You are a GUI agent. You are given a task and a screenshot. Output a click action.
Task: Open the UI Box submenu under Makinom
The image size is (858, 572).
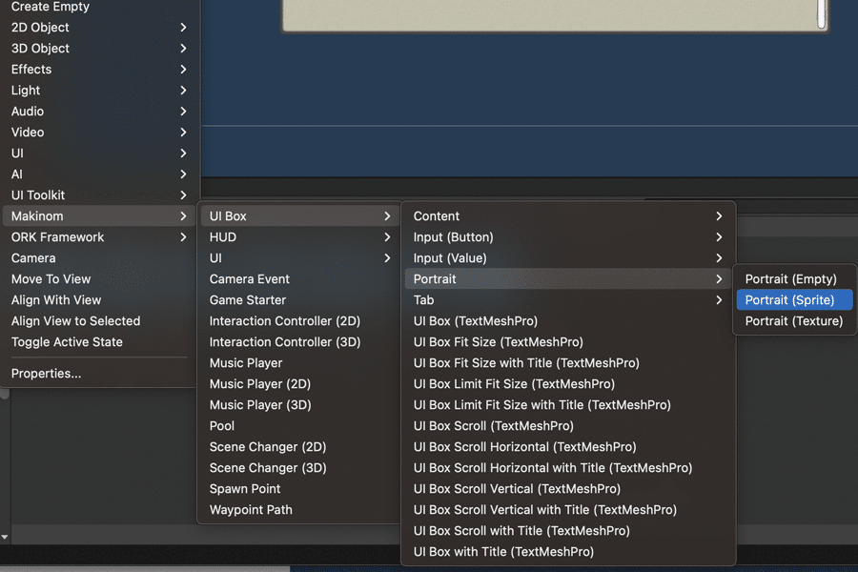[x=299, y=216]
